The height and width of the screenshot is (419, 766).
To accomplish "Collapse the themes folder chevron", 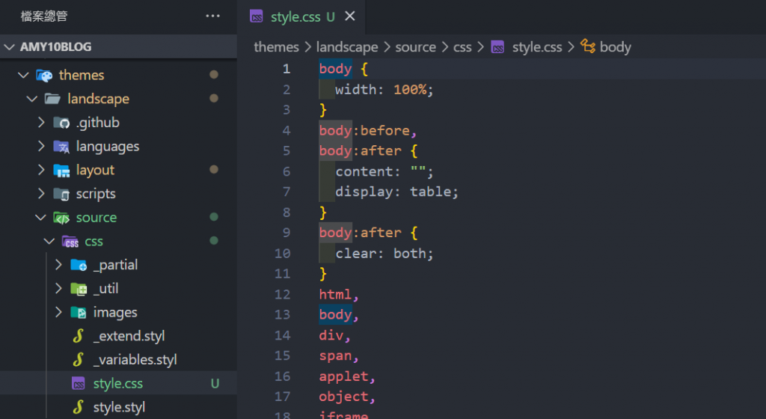I will click(x=23, y=75).
